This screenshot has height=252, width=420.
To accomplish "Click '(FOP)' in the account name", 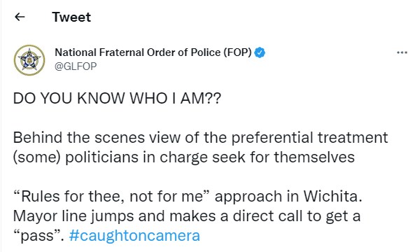I will [237, 52].
